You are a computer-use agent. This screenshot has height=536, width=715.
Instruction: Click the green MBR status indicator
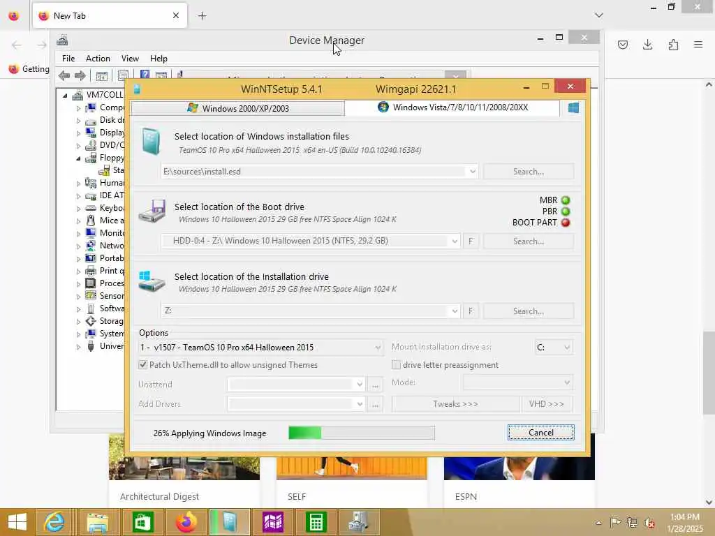click(x=566, y=200)
